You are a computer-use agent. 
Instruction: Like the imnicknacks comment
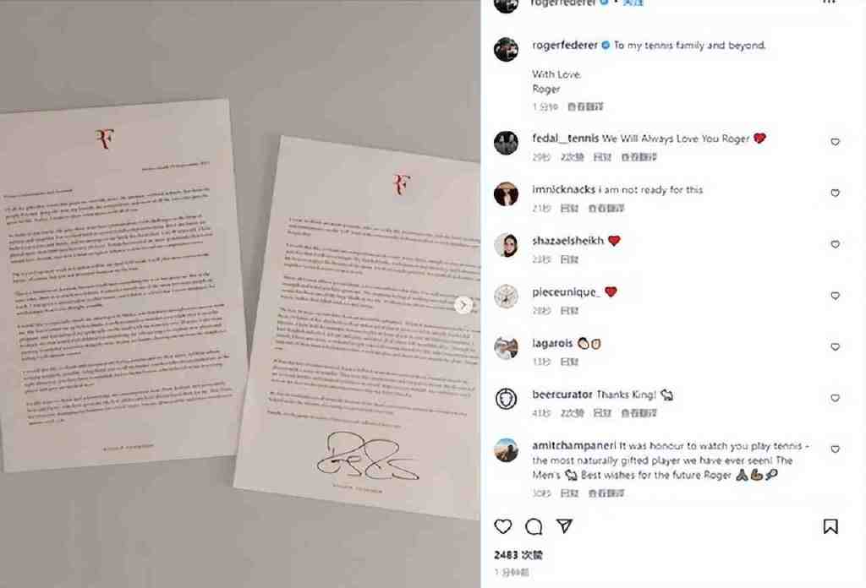coord(835,193)
